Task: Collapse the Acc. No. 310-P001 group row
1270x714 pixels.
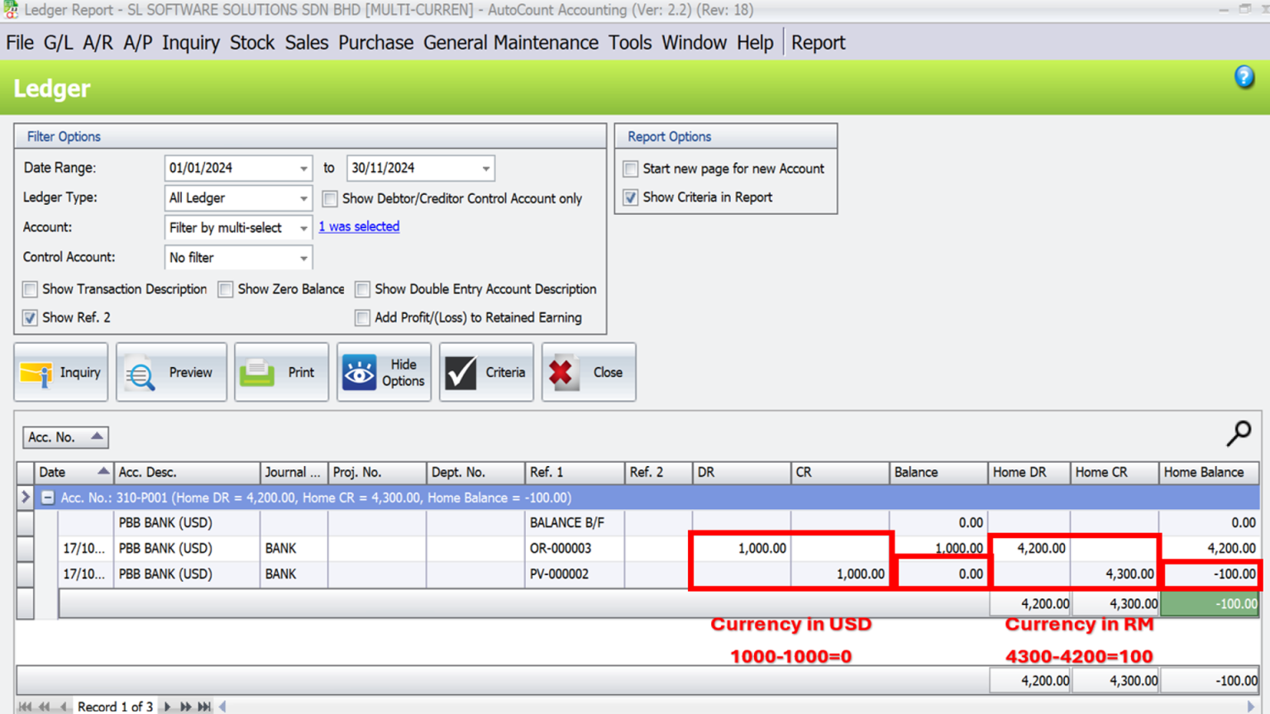Action: (x=48, y=497)
